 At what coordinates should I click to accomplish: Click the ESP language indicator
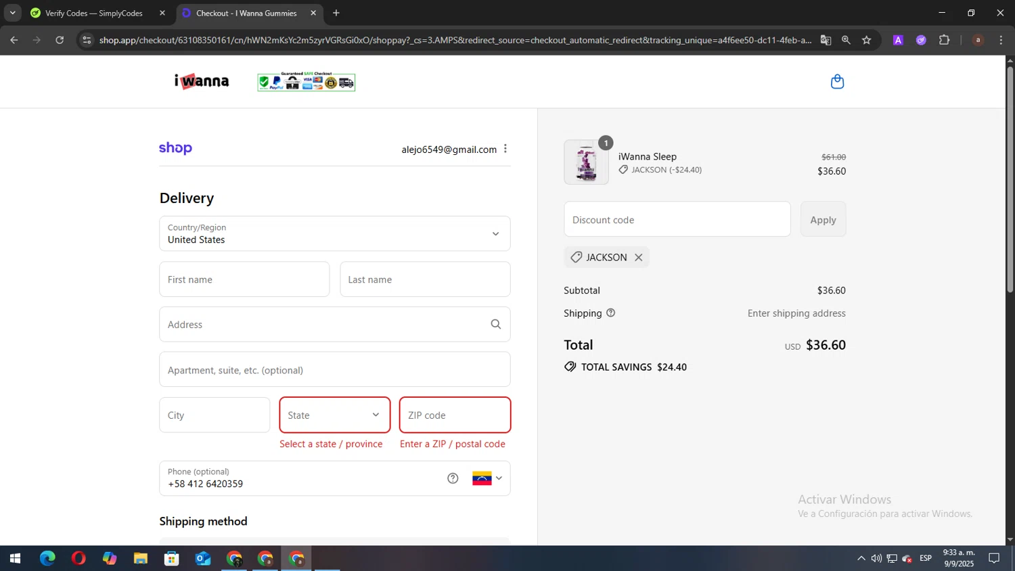pos(926,558)
